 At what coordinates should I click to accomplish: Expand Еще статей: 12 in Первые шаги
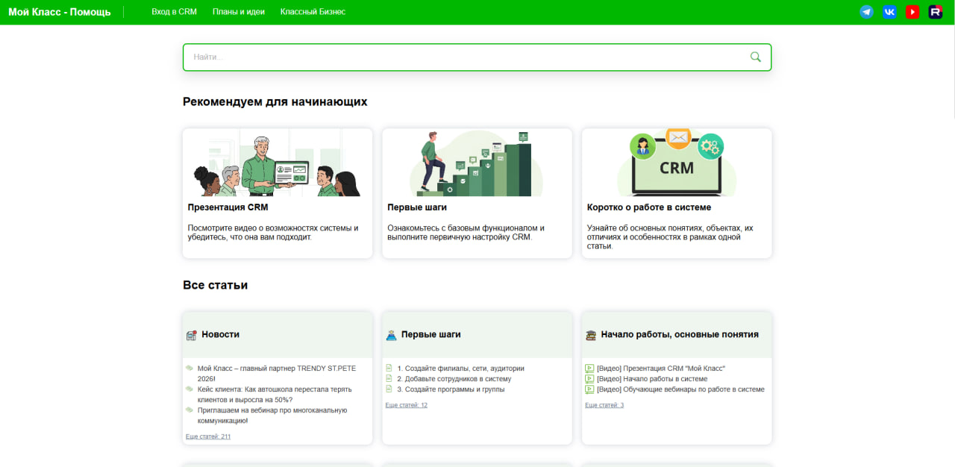click(x=407, y=405)
